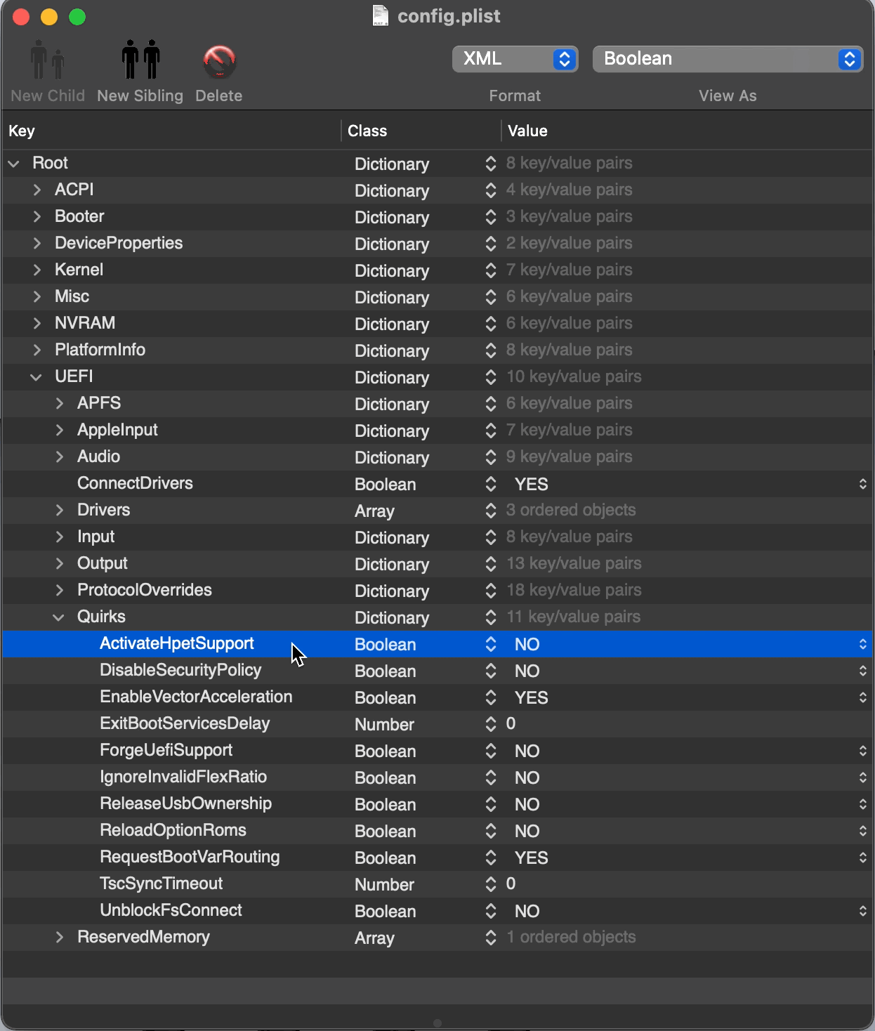Click the New Sibling toolbar icon
875x1031 pixels.
point(140,60)
